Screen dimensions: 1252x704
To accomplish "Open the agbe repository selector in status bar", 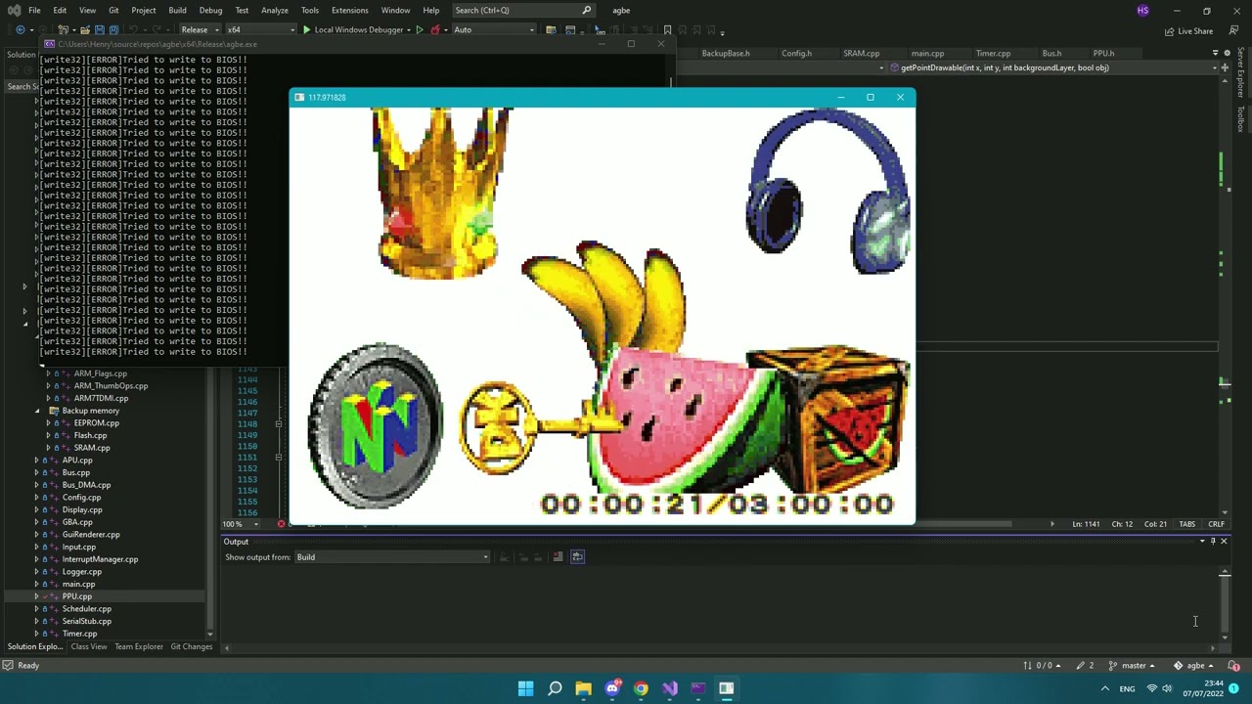I will click(x=1194, y=665).
